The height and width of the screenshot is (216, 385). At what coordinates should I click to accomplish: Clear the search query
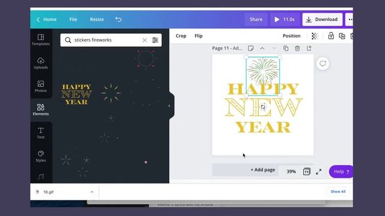click(x=144, y=40)
